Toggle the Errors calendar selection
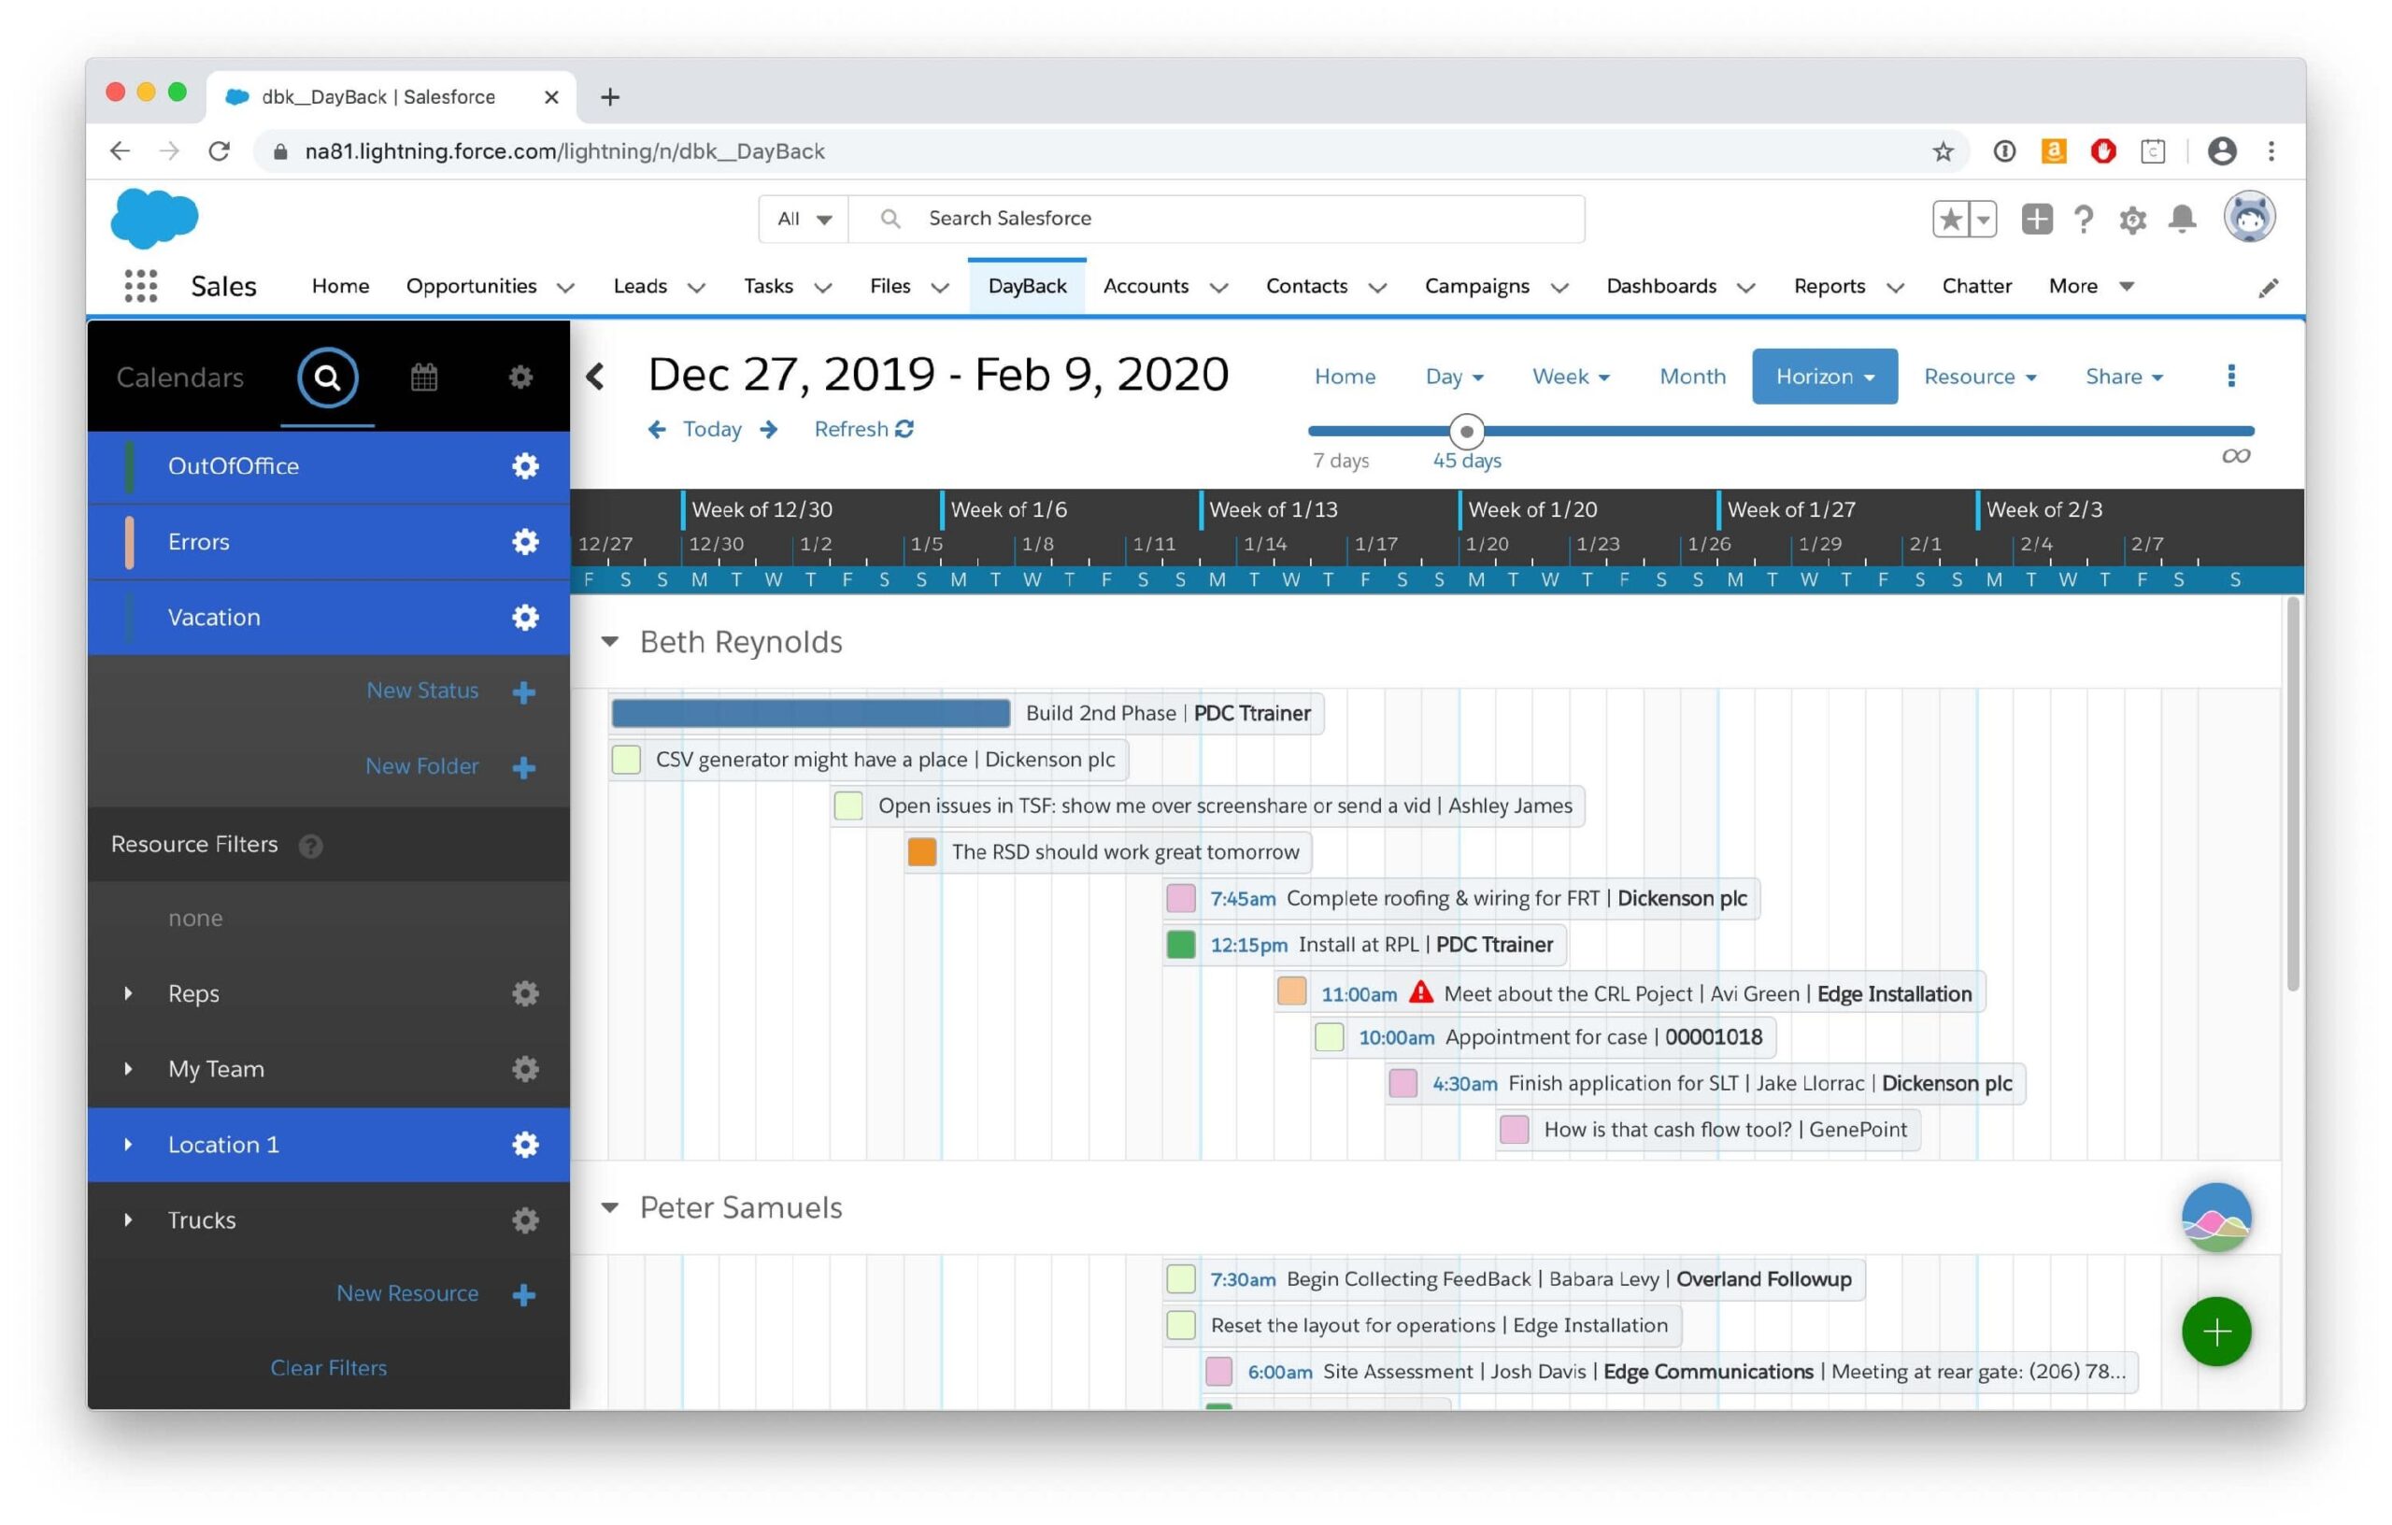 click(x=198, y=541)
